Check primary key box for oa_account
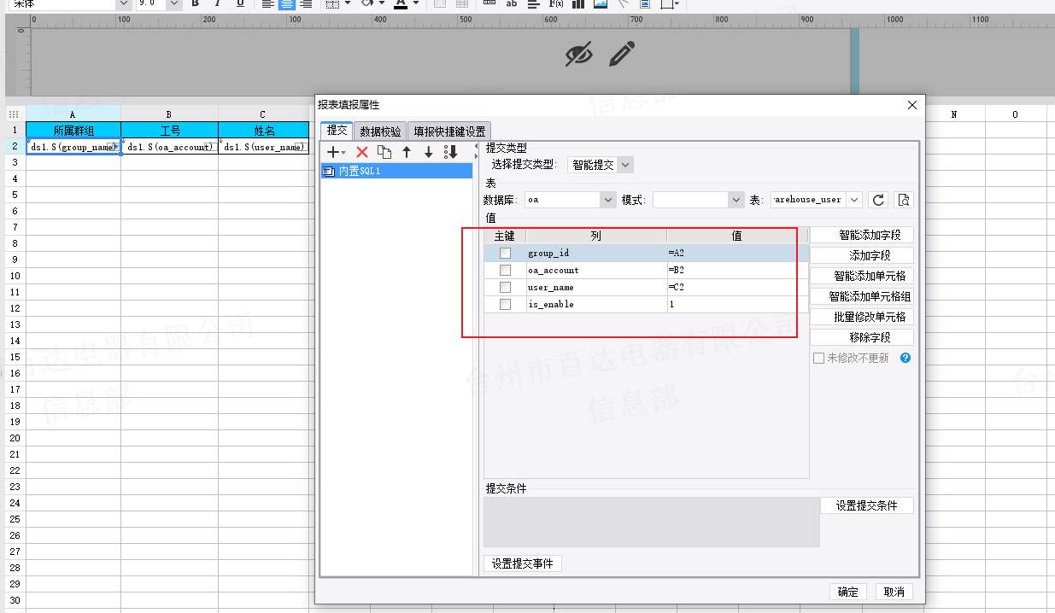This screenshot has height=613, width=1055. [505, 271]
